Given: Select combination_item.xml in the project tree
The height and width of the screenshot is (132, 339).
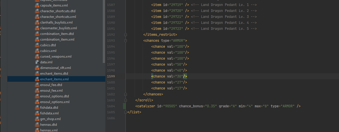Looking at the screenshot, I should 57,39.
